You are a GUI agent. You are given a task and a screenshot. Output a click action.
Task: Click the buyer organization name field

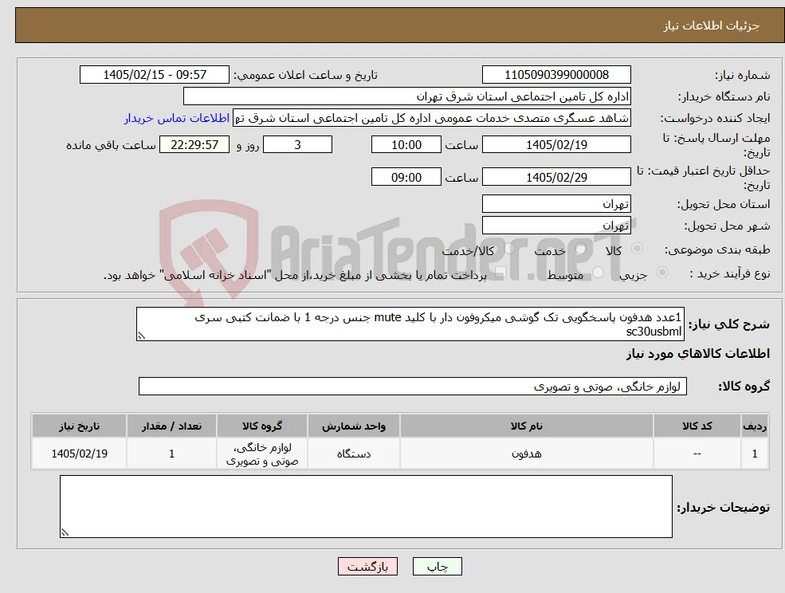point(407,96)
